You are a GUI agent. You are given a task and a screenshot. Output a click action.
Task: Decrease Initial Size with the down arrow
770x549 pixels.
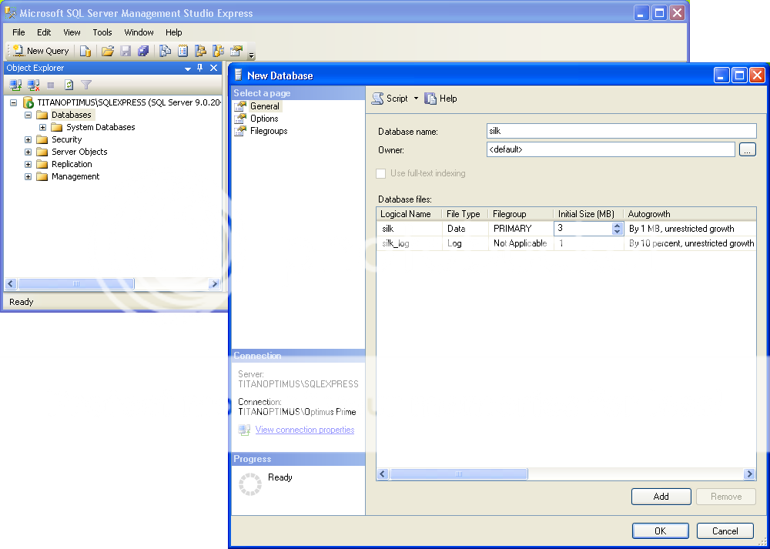tap(618, 232)
